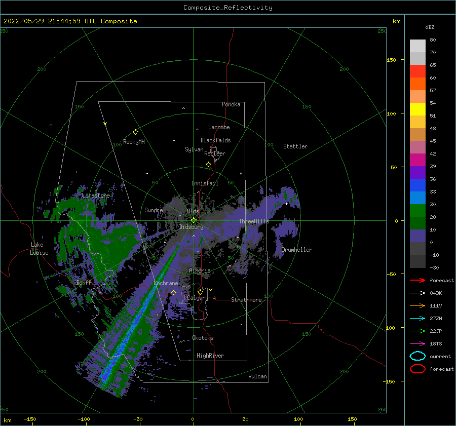Pick the red 60-65 dBZ color swatch

pyautogui.click(x=417, y=71)
